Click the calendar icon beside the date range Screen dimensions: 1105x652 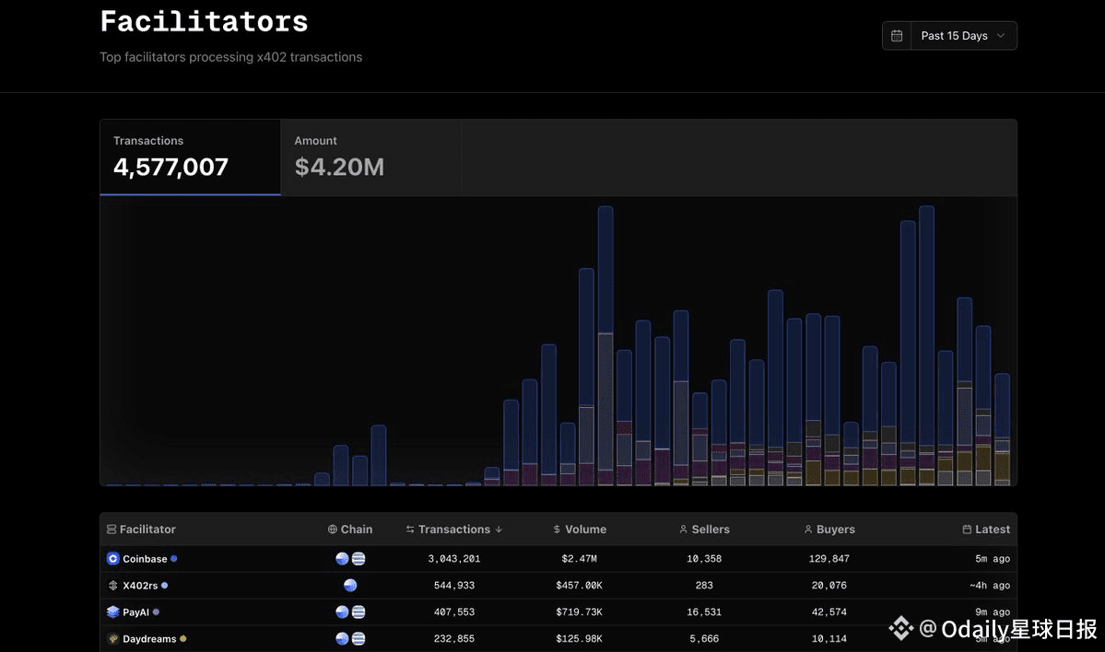pos(897,36)
